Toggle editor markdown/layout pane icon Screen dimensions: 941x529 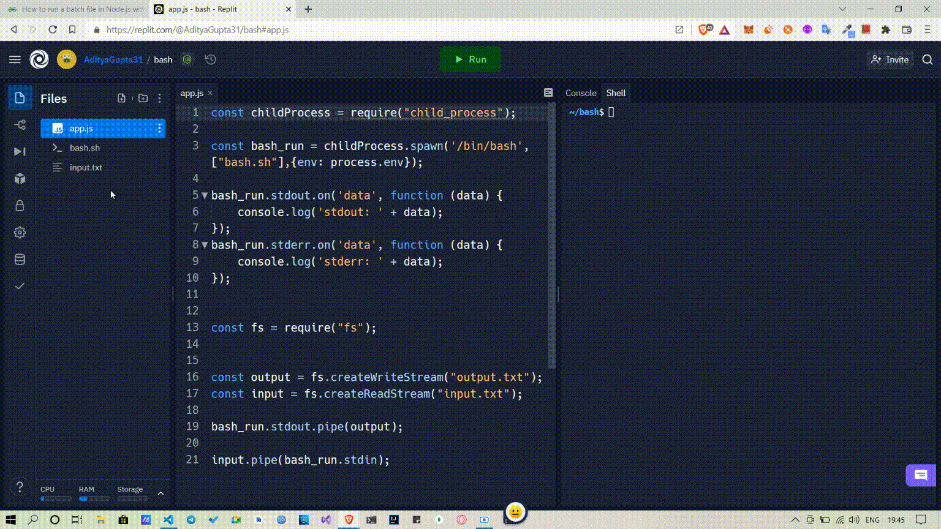click(x=548, y=93)
